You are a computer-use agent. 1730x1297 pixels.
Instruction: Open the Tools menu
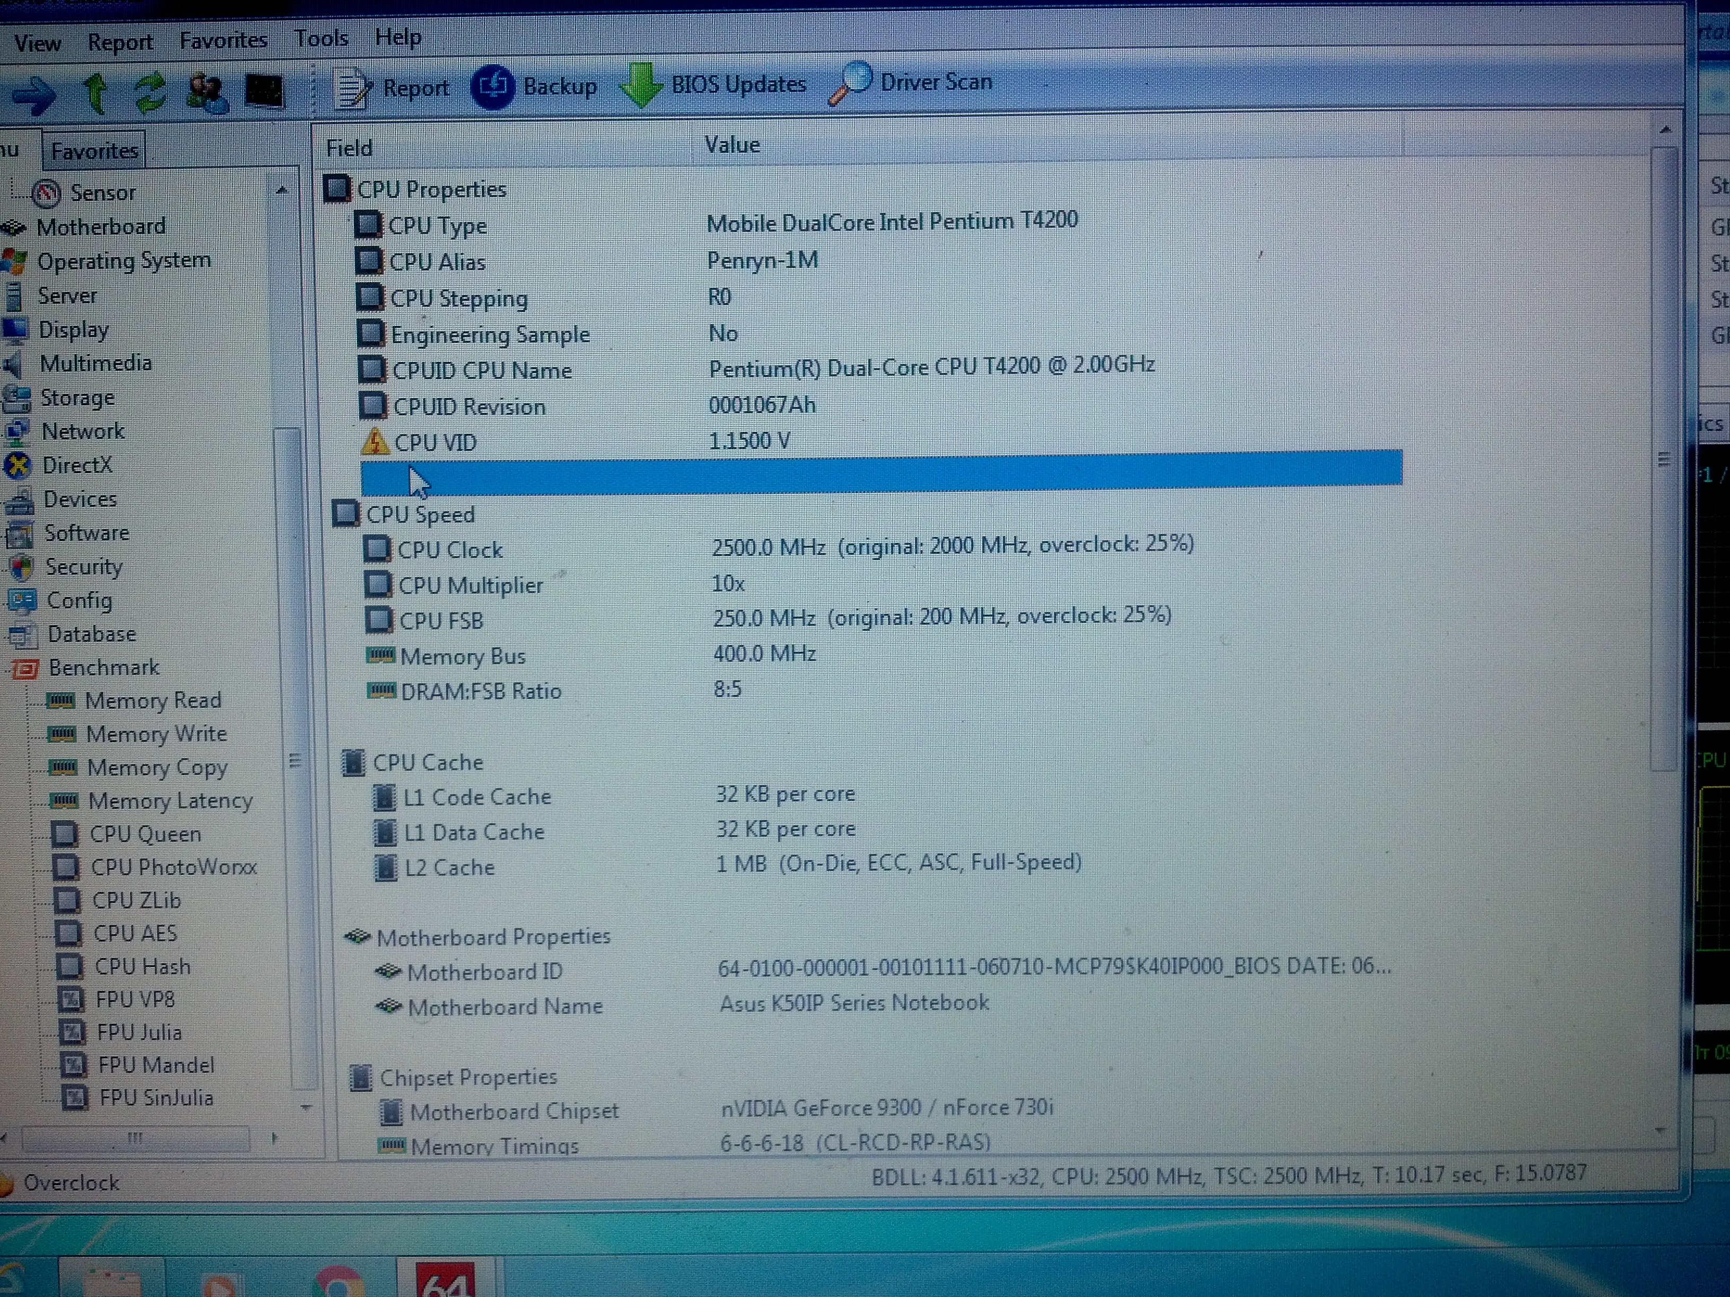point(321,38)
